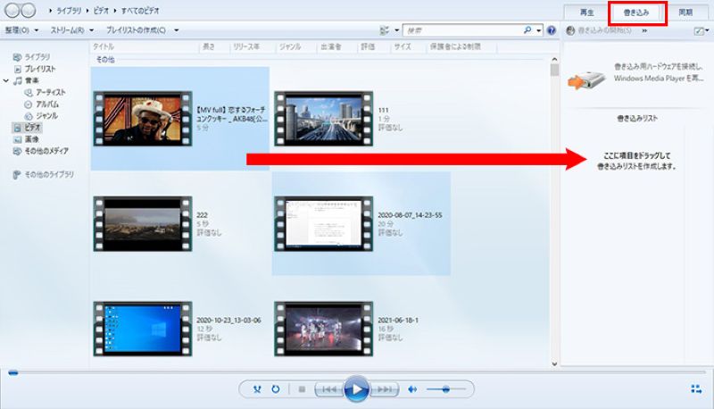Open the ストリーム(R) dropdown menu
The width and height of the screenshot is (714, 409).
point(72,30)
